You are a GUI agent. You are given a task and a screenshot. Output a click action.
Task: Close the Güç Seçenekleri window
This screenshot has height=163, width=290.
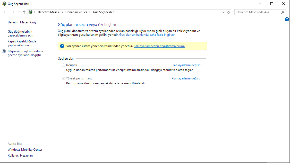(283, 4)
